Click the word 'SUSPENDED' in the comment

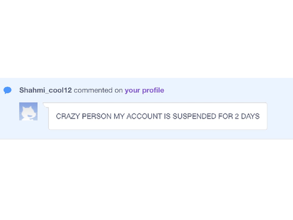194,116
